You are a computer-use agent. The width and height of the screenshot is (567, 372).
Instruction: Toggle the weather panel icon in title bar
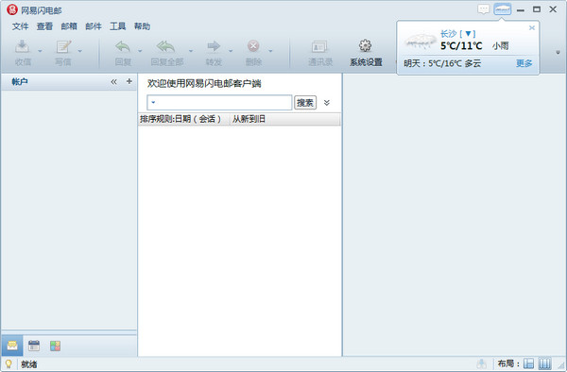pyautogui.click(x=503, y=9)
